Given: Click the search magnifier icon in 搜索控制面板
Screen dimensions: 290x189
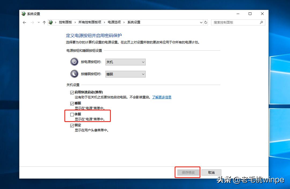Looking at the screenshot, I should [261, 23].
